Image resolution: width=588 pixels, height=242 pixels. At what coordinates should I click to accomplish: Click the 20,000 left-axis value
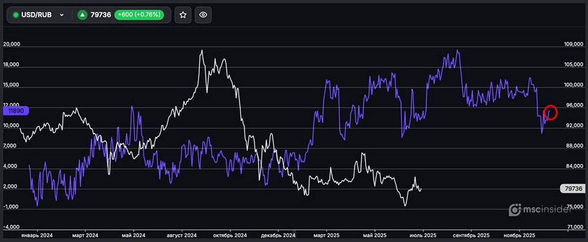[x=12, y=45]
